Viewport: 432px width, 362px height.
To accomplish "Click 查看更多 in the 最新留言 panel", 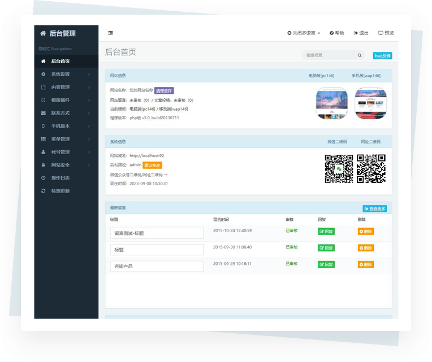I will (x=375, y=209).
